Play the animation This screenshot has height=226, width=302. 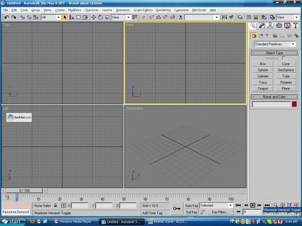point(253,205)
